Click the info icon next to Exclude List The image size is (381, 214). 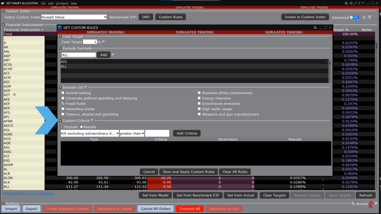point(86,87)
